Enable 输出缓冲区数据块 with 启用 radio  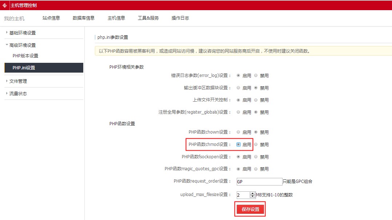click(239, 88)
